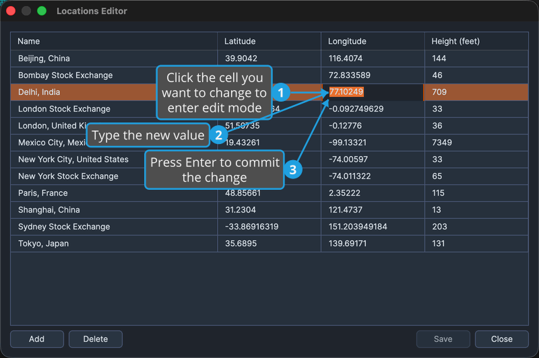The width and height of the screenshot is (539, 358).
Task: Click longitude -99.13321
Action: (x=373, y=143)
